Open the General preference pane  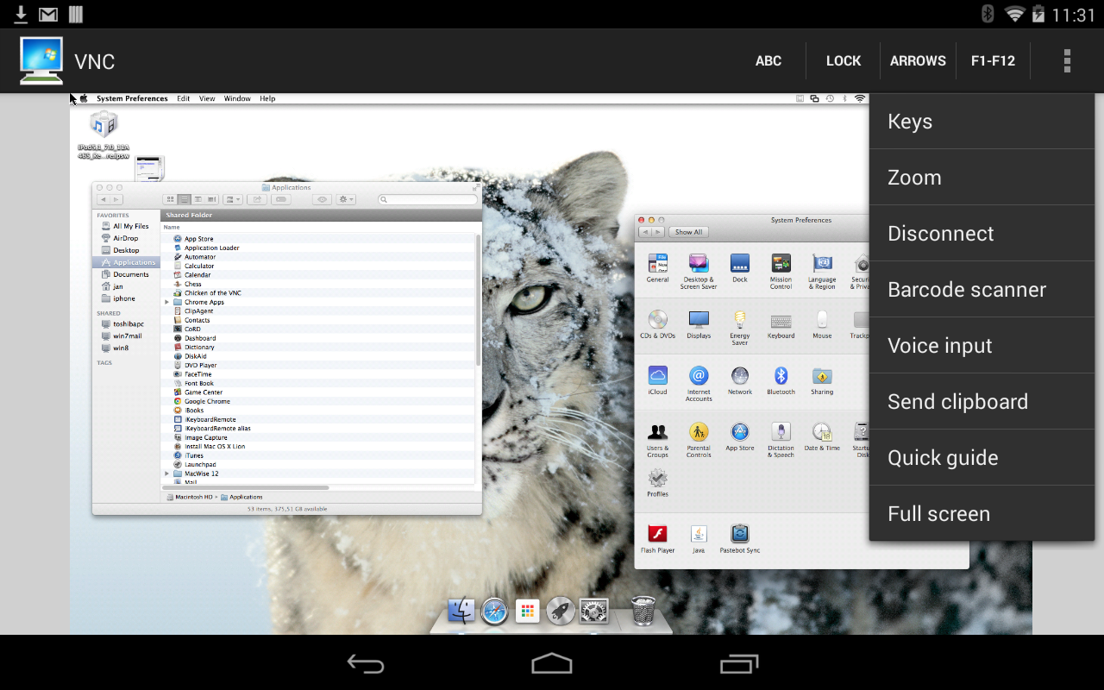point(658,267)
